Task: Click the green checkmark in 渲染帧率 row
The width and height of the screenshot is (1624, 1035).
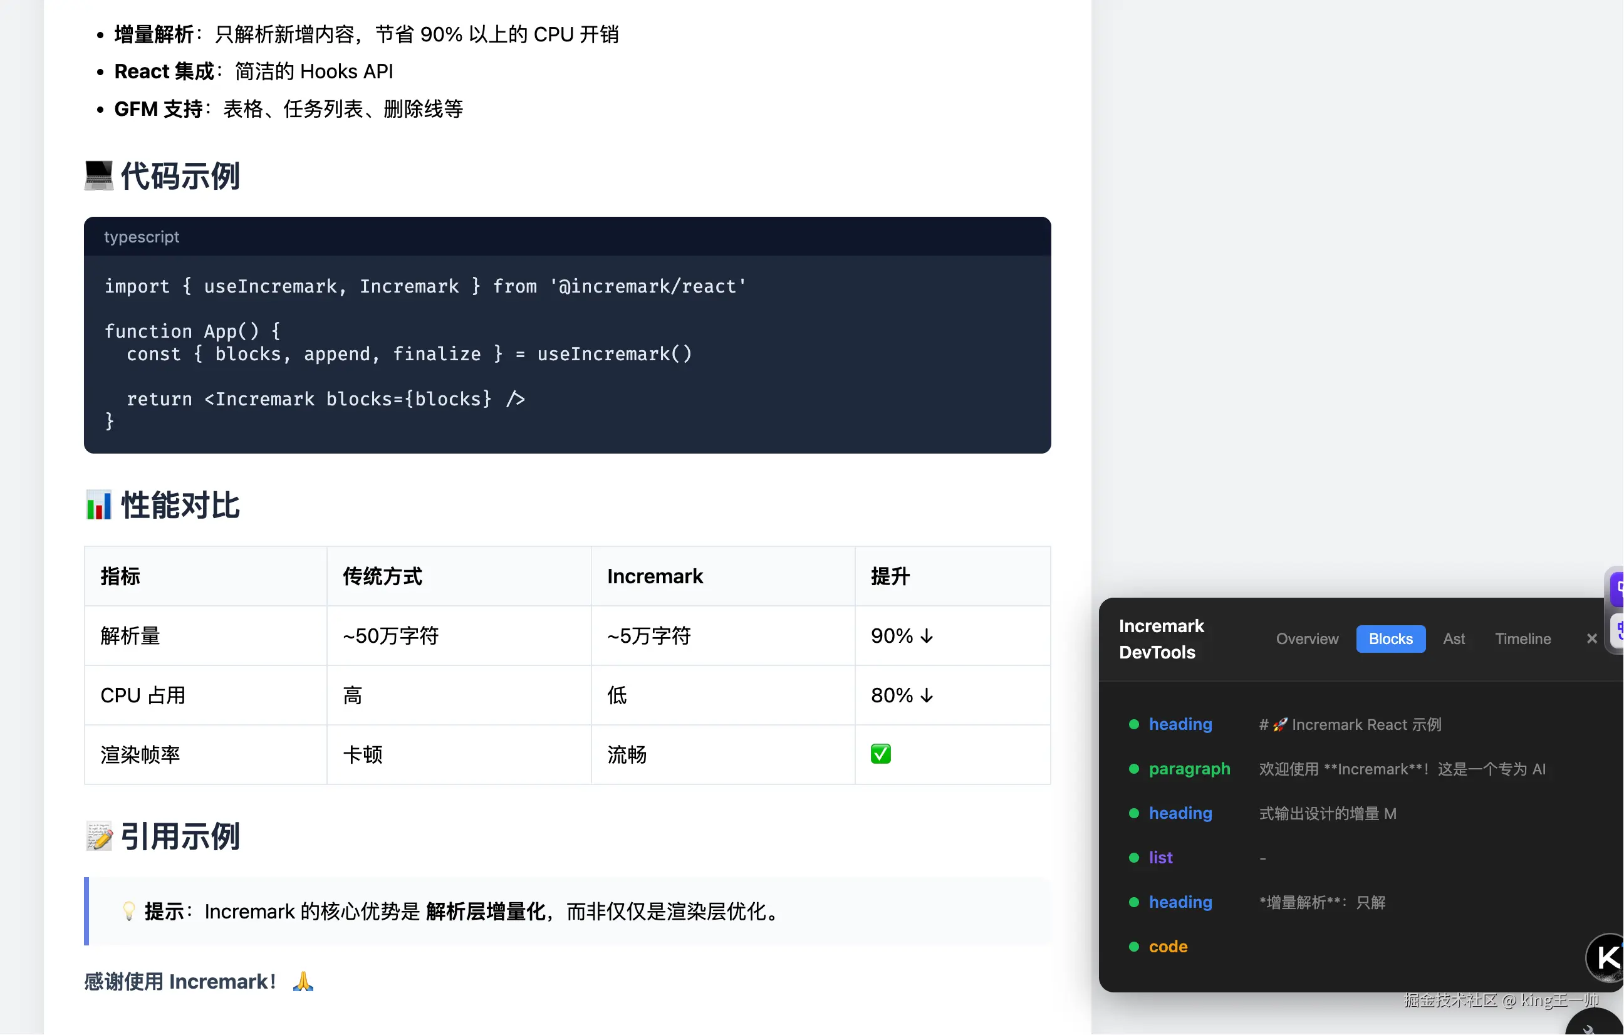Action: 881,754
